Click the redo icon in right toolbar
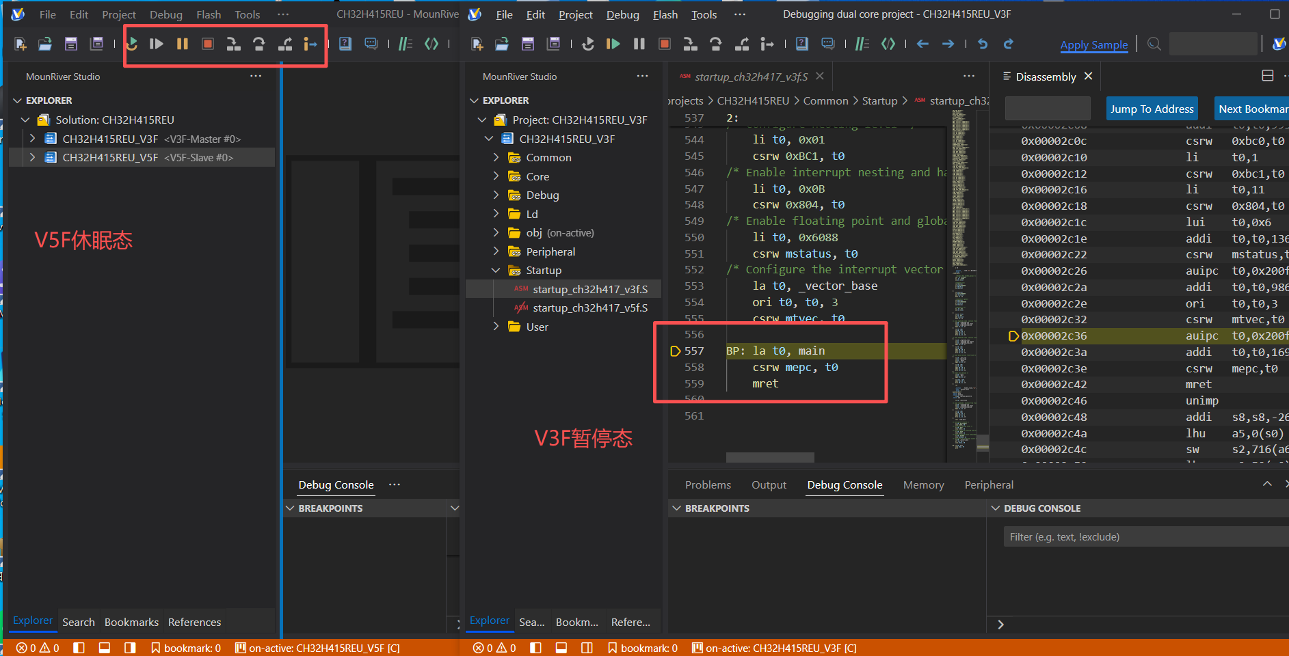The width and height of the screenshot is (1289, 656). click(x=1009, y=44)
